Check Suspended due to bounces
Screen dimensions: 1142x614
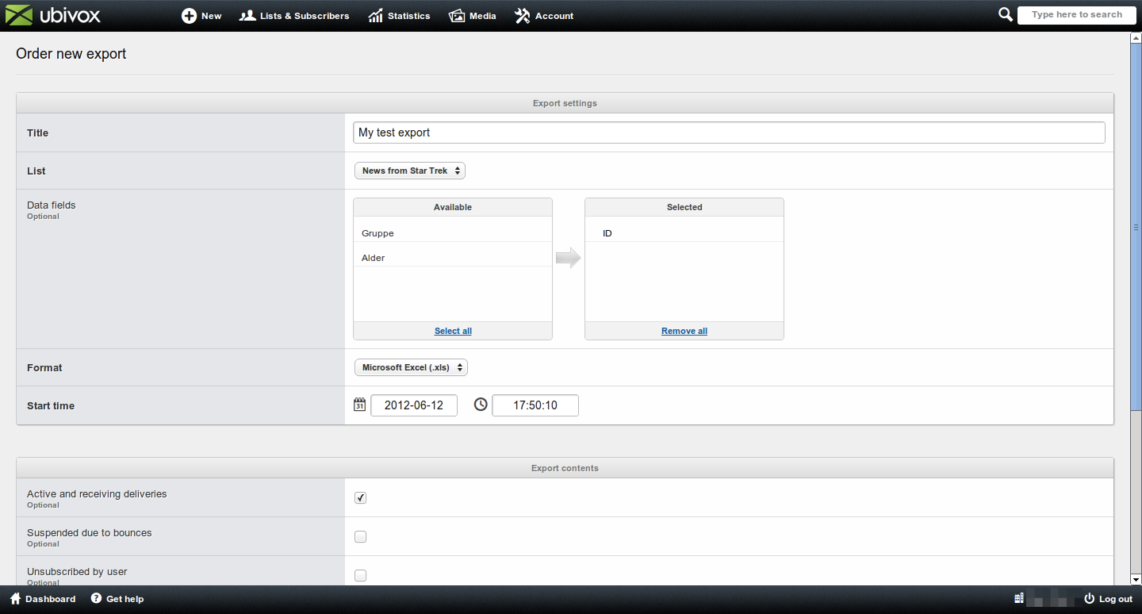point(360,536)
